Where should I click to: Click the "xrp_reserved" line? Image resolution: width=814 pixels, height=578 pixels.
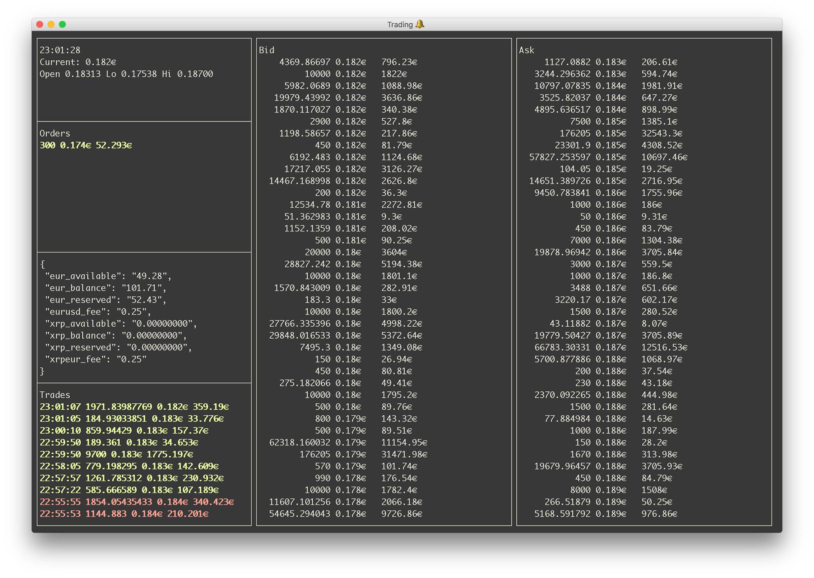[118, 347]
